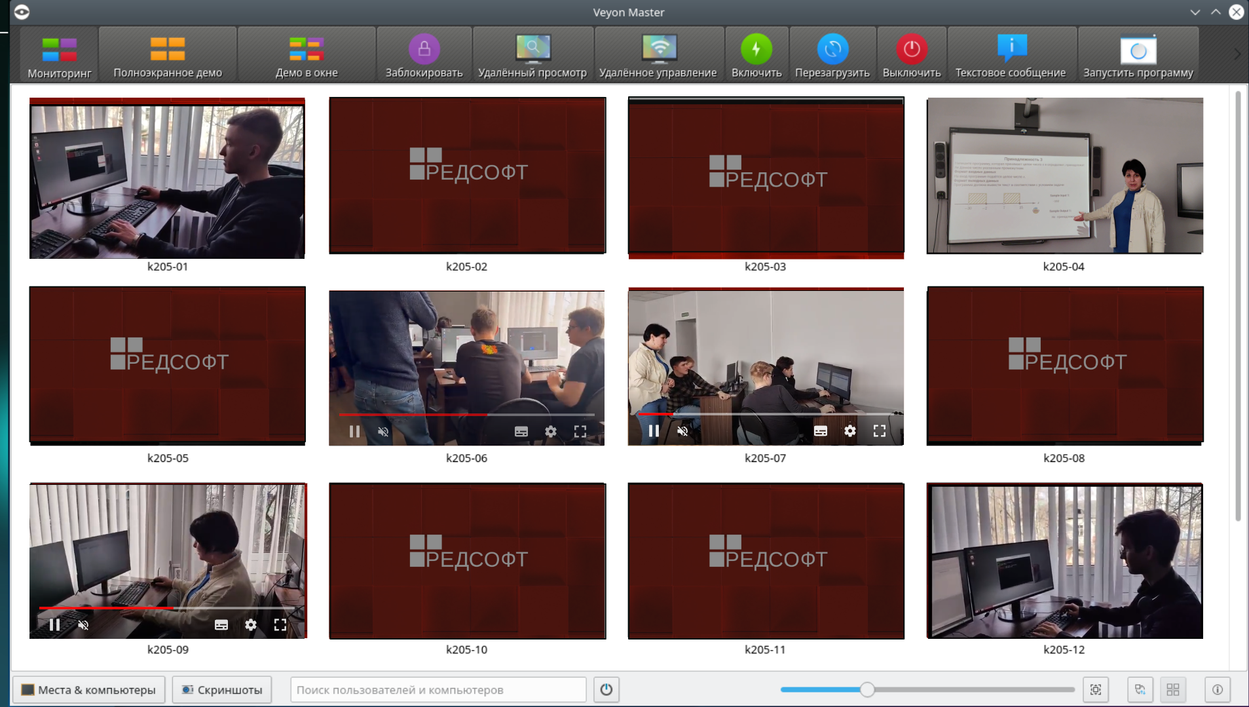Viewport: 1249px width, 707px height.
Task: Click the vertical scrollbar
Action: (1238, 307)
